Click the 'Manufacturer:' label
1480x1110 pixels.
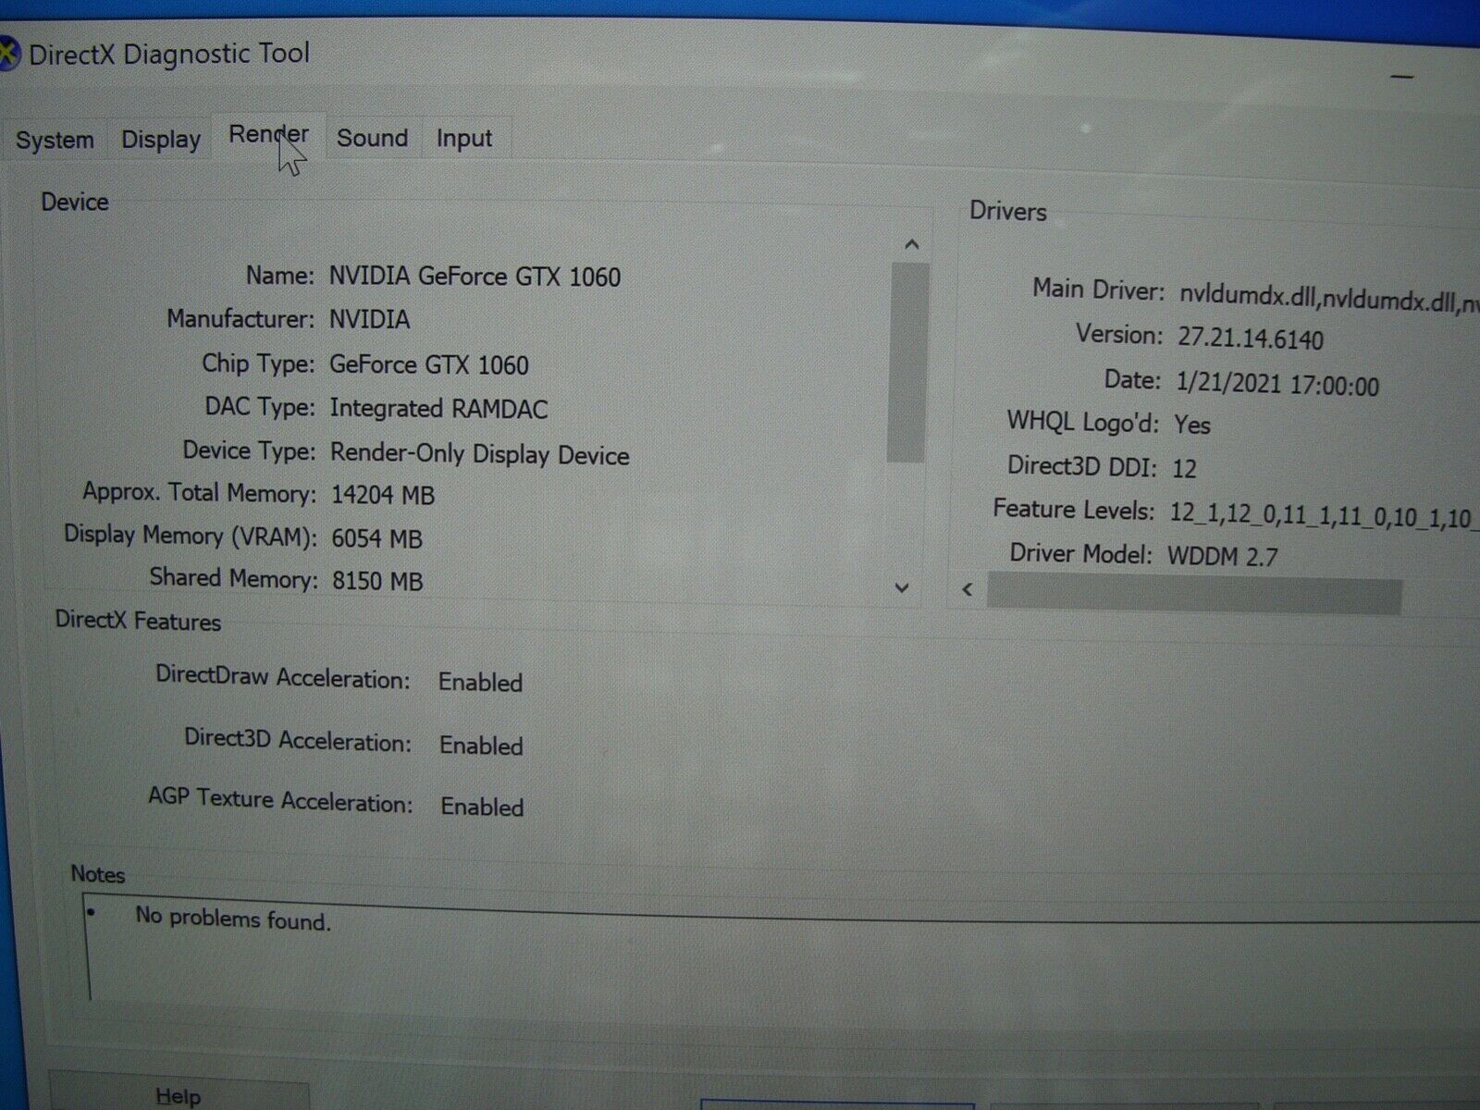click(x=240, y=319)
